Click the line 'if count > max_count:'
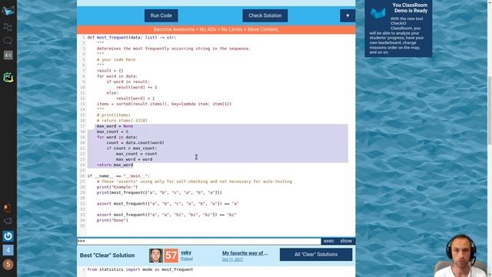The image size is (492, 277). click(x=131, y=149)
